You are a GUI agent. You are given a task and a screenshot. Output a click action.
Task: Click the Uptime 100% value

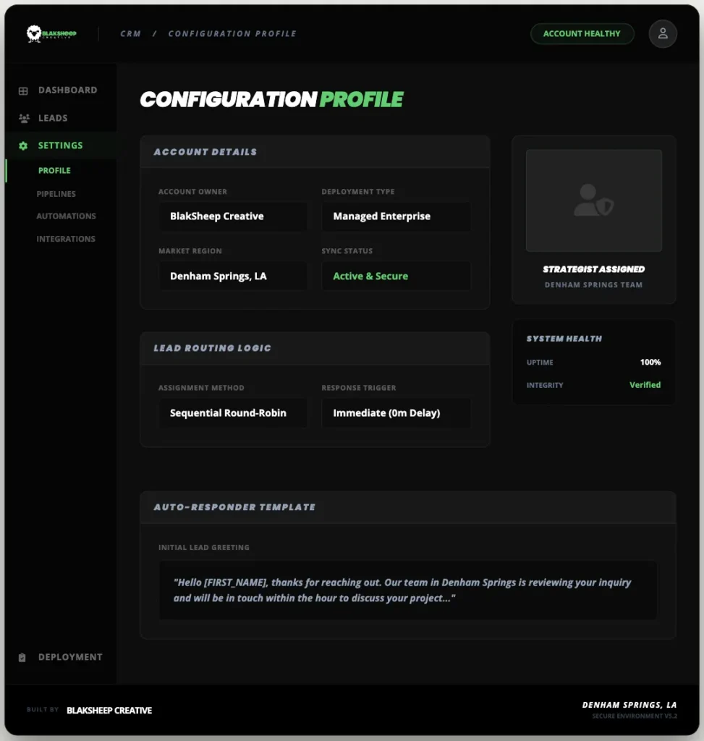coord(650,362)
